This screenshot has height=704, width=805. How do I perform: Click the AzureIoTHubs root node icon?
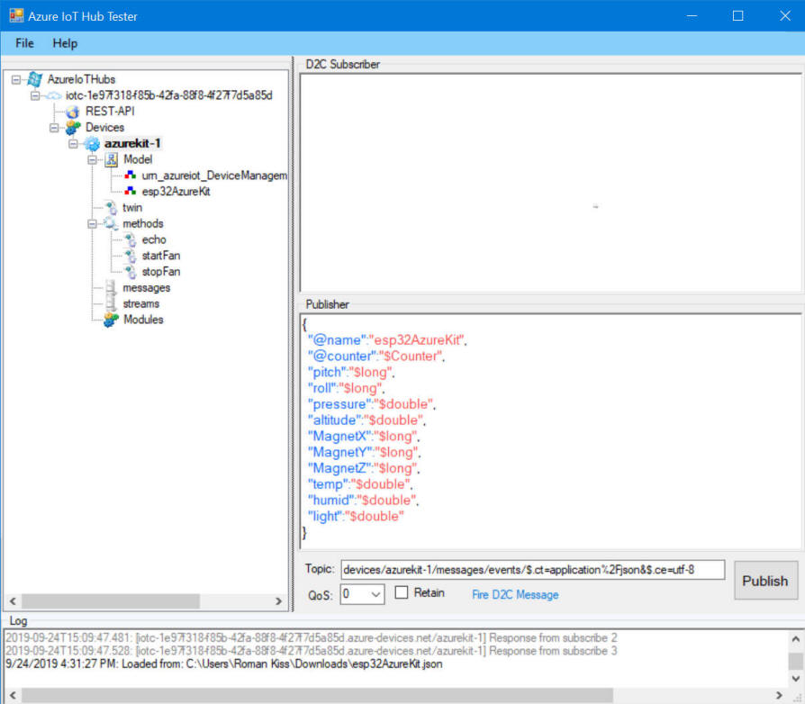[35, 79]
